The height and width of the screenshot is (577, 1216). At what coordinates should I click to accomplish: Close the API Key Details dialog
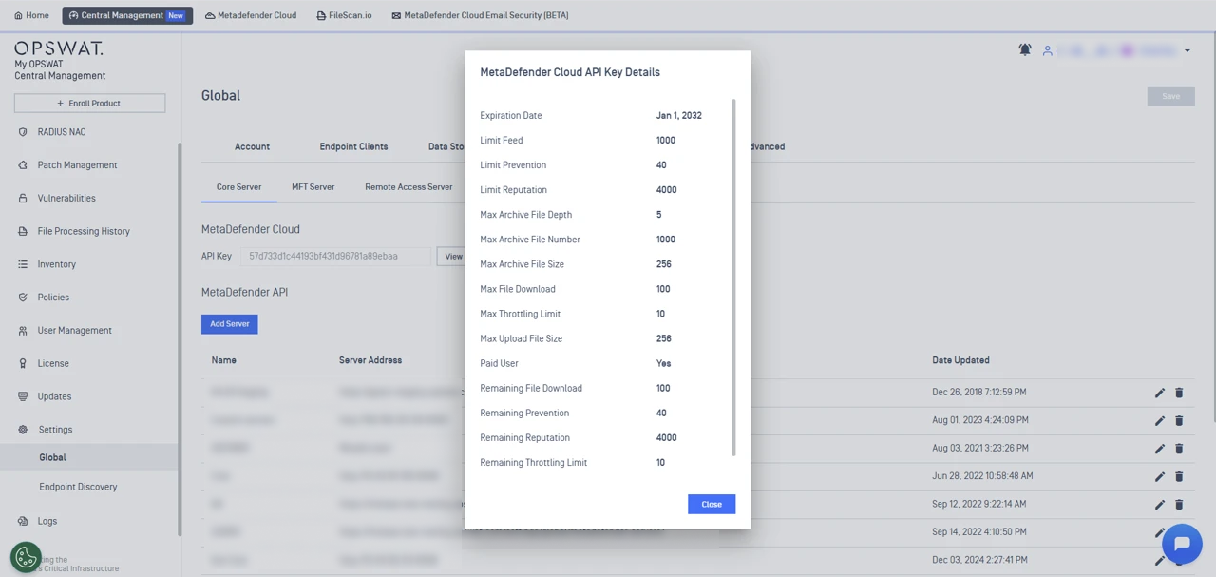pos(711,504)
